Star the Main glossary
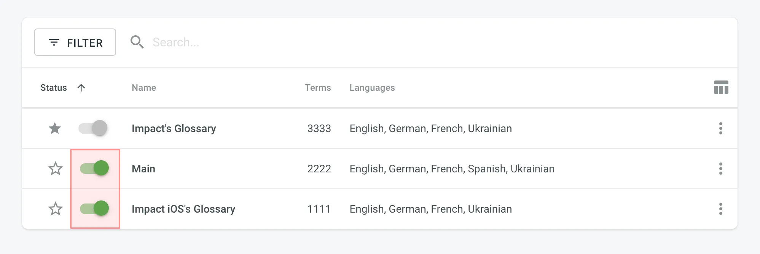The width and height of the screenshot is (760, 254). pos(56,169)
